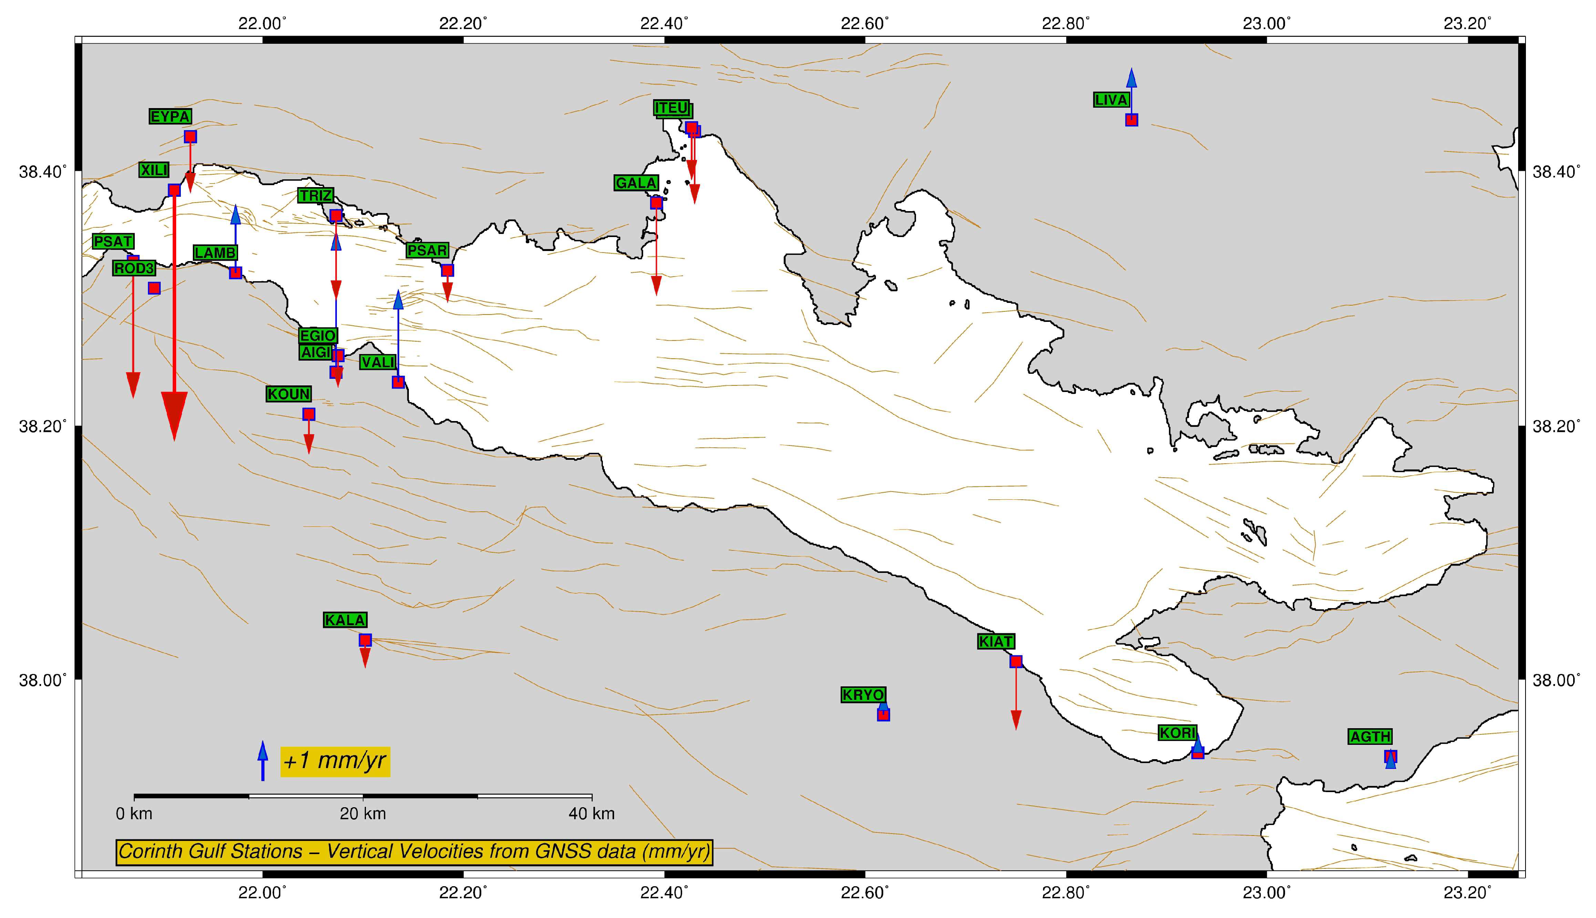Screen dimensions: 1596x918
Task: Click the 20 km scale bar label
Action: (363, 814)
